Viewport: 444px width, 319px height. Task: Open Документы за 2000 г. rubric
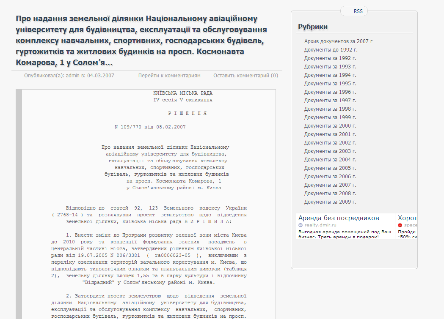[x=330, y=126]
